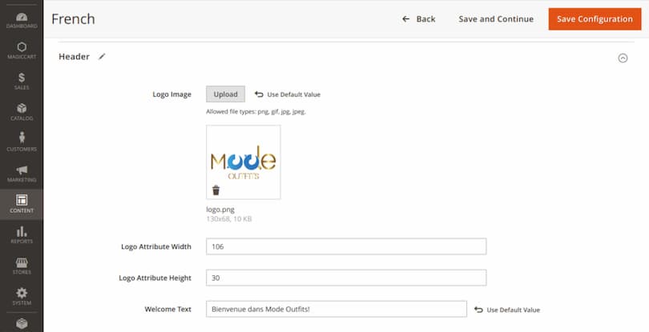
Task: Open the Content menu item
Action: click(x=21, y=204)
